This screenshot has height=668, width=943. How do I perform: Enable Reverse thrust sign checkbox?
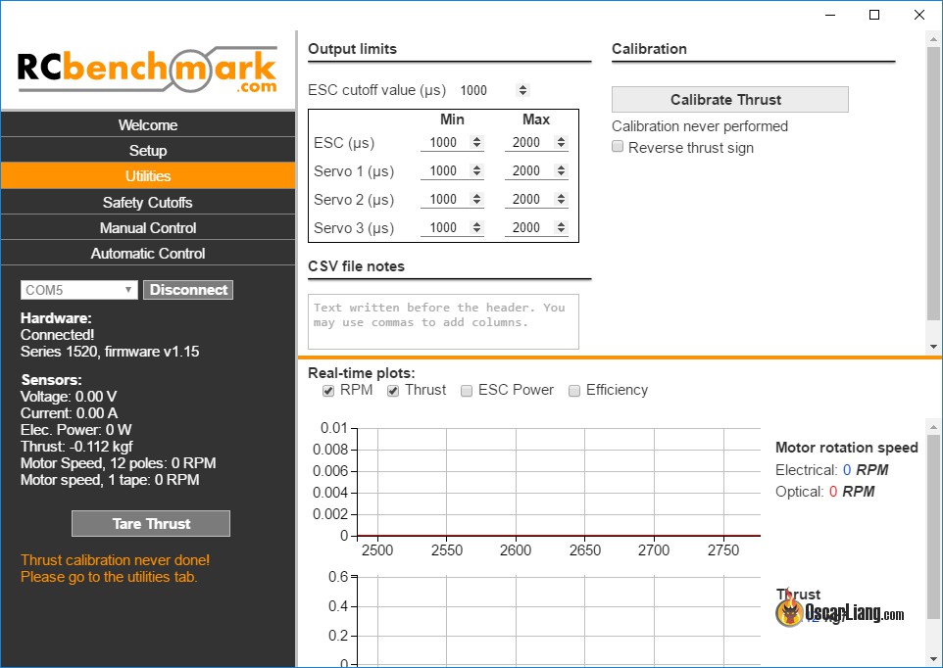(618, 147)
